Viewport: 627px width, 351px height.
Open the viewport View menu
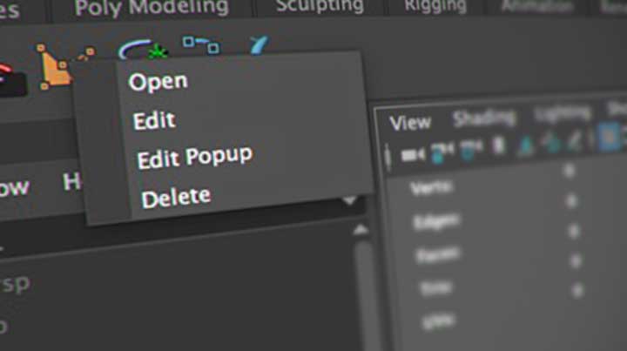[410, 123]
